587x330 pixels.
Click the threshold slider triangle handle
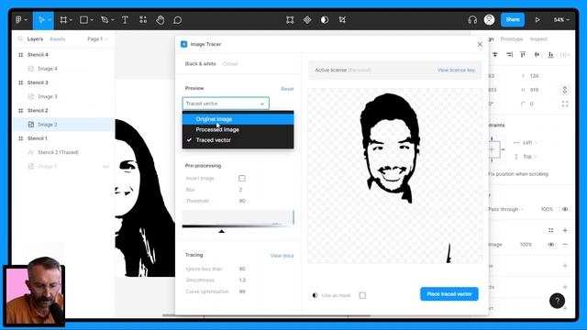coord(222,231)
